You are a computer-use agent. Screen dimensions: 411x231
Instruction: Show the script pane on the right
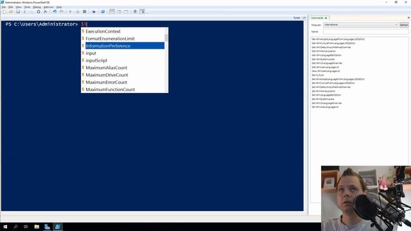(119, 12)
